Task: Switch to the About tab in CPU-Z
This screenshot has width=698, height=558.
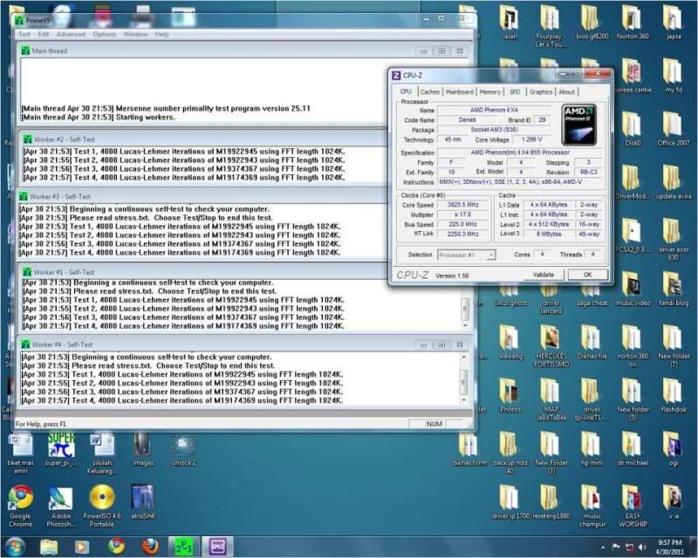Action: pos(566,92)
